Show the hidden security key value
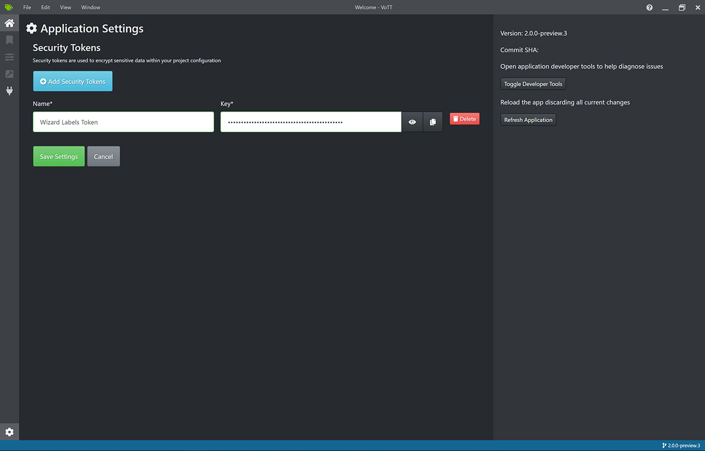 [412, 122]
